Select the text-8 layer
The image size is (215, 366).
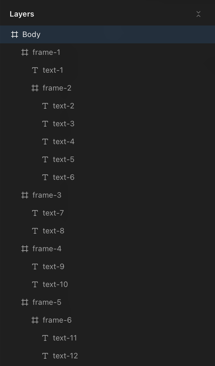[53, 231]
